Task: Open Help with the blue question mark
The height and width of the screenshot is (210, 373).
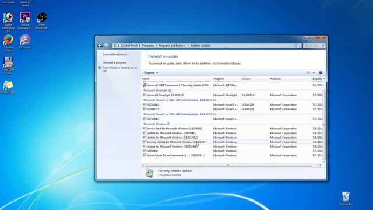Action: click(x=321, y=72)
